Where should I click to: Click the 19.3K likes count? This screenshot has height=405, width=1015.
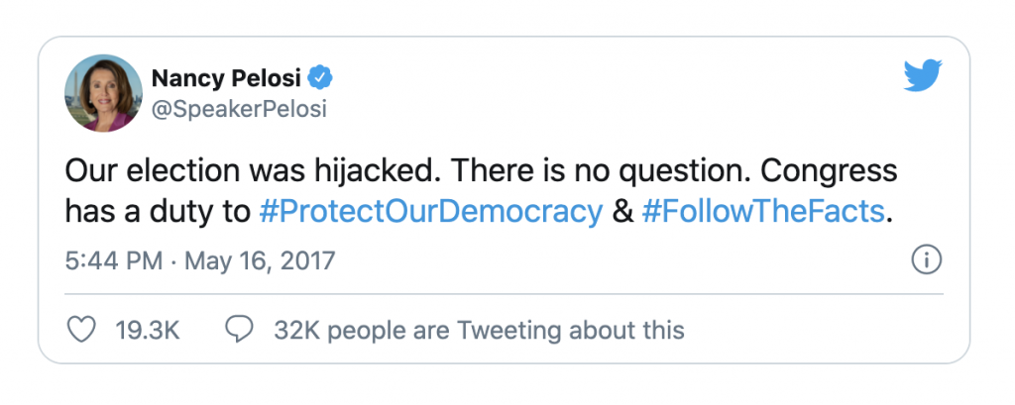[x=147, y=329]
